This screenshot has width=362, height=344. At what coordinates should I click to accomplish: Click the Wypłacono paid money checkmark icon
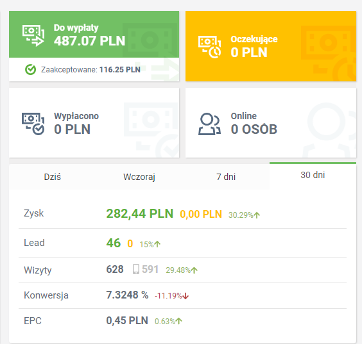(33, 124)
